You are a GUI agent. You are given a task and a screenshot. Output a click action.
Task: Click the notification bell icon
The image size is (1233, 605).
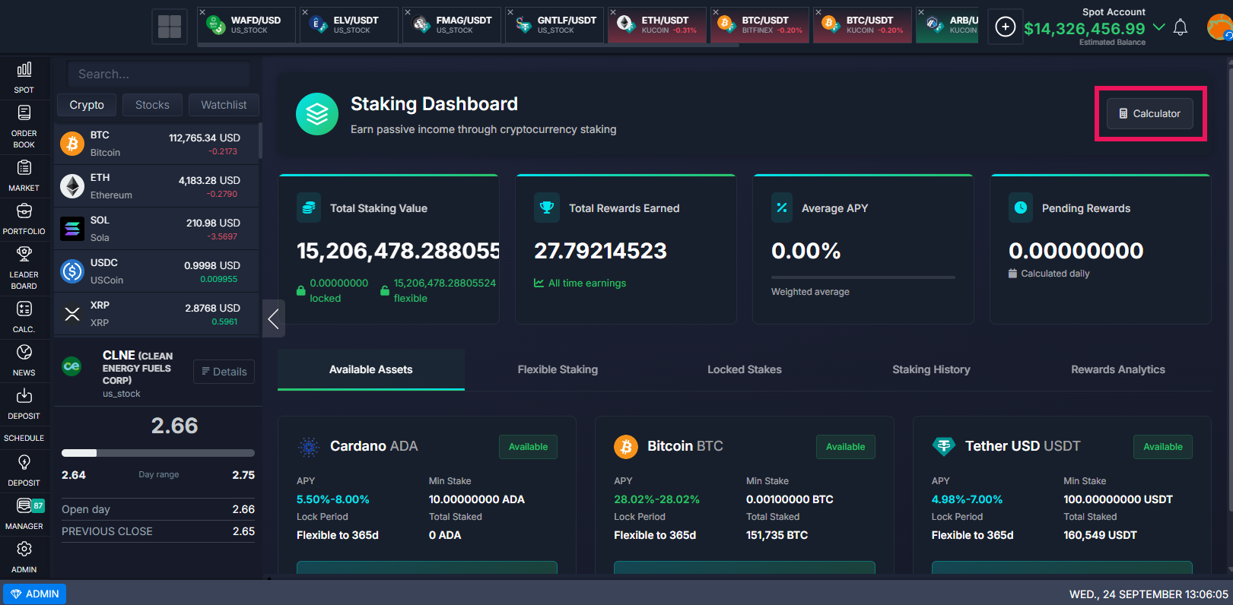point(1180,28)
